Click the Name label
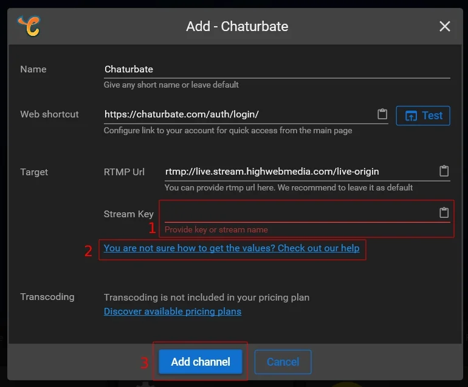 33,69
